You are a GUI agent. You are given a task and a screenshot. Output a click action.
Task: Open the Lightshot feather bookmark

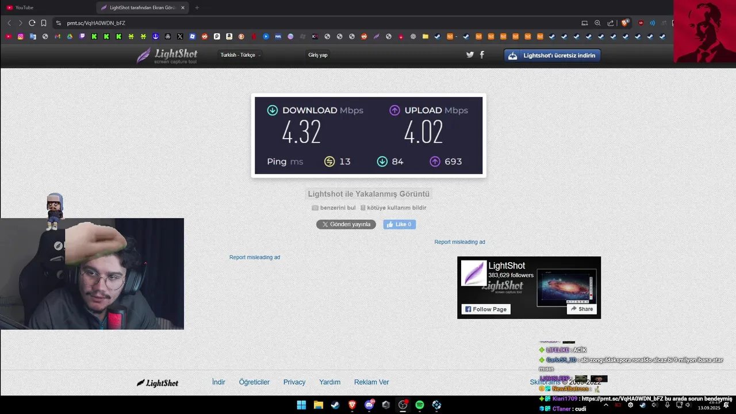[376, 36]
